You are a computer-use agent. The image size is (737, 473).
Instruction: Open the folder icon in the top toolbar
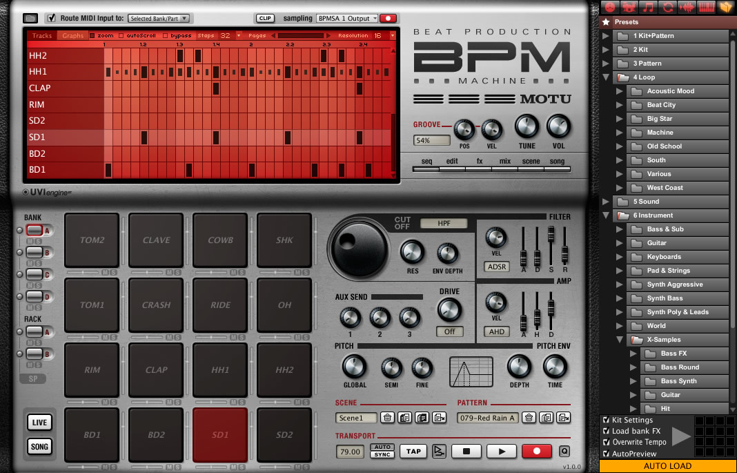pyautogui.click(x=724, y=8)
